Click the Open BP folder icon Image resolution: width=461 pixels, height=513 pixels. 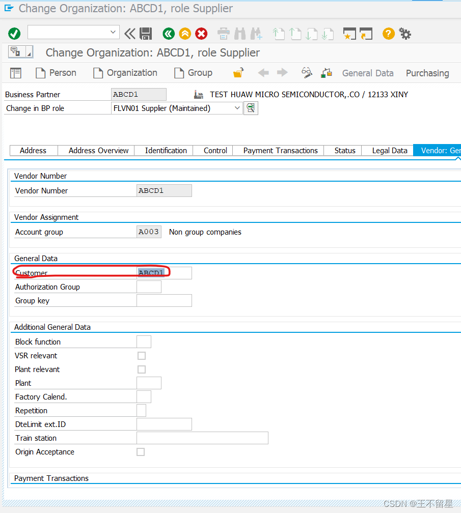click(x=238, y=72)
